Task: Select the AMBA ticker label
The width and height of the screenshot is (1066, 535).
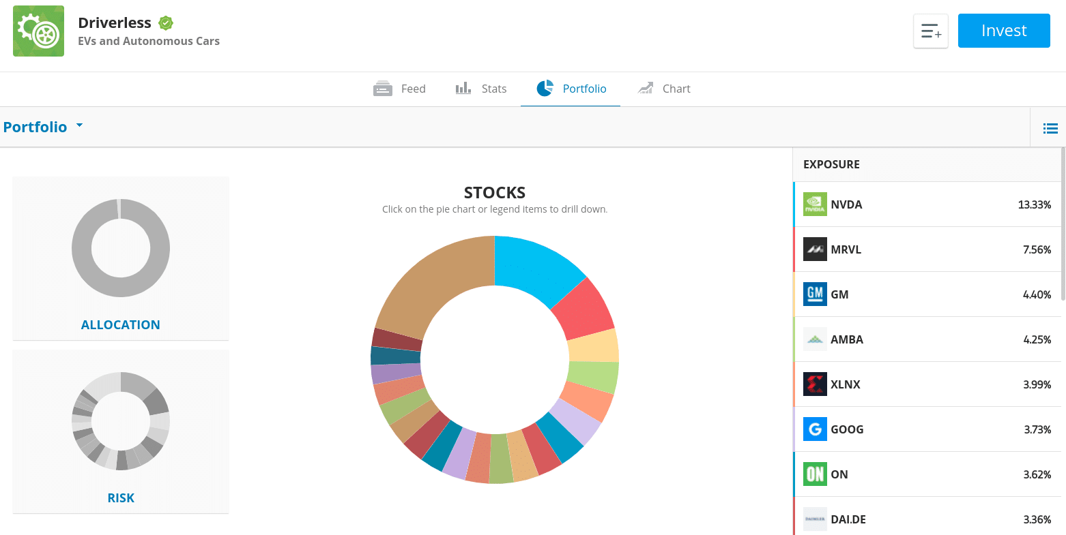Action: 847,339
